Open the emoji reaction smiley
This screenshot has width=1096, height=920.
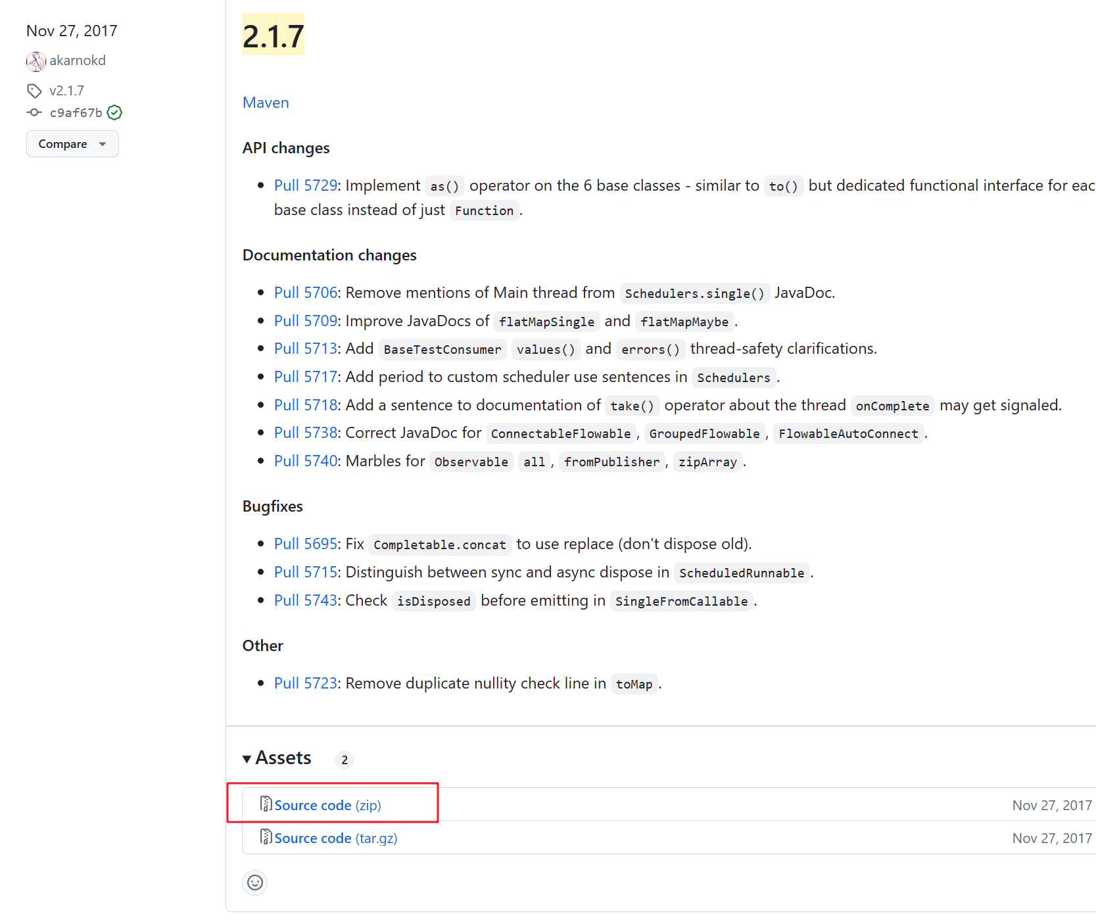(x=255, y=883)
